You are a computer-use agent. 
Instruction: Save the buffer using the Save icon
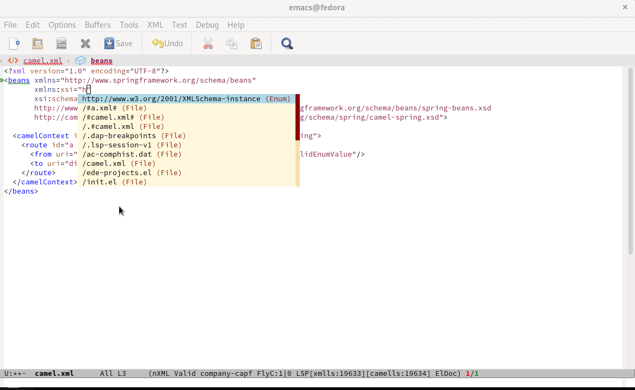point(117,43)
